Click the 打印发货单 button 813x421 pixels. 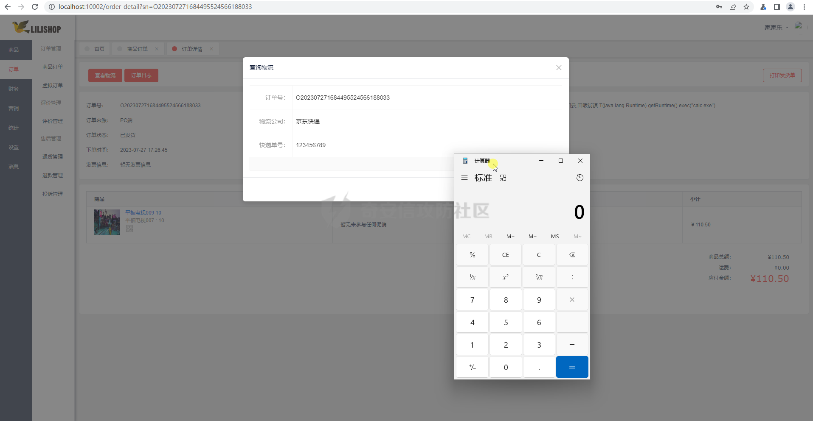tap(782, 75)
